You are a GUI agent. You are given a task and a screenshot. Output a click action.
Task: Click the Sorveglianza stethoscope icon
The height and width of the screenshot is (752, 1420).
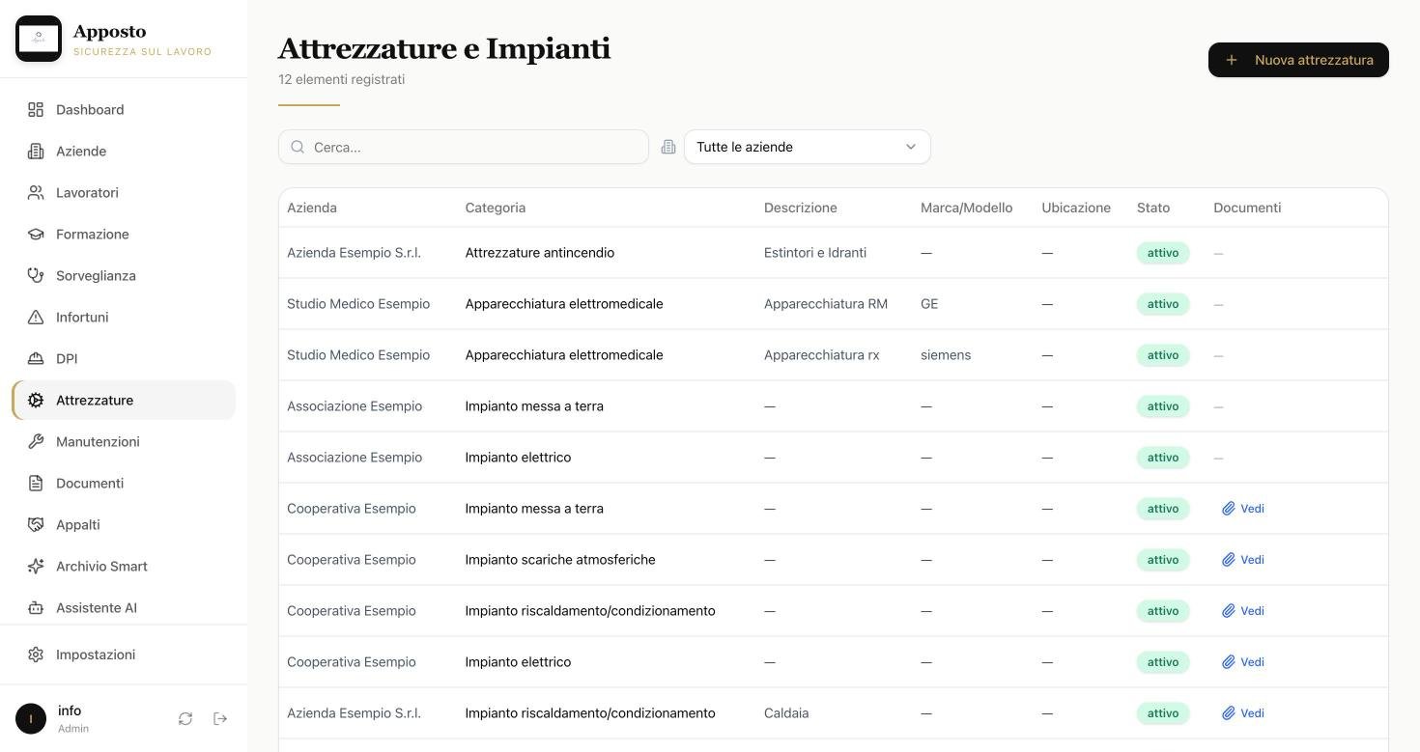36,276
